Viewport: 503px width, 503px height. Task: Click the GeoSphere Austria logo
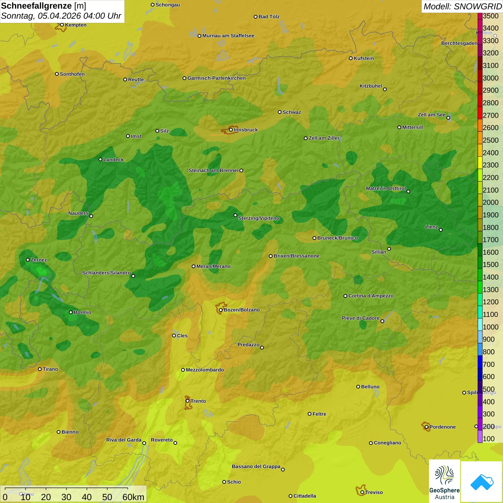[444, 481]
